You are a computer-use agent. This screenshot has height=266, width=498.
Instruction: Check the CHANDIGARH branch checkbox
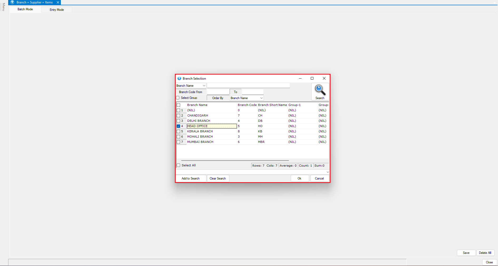[x=179, y=115]
